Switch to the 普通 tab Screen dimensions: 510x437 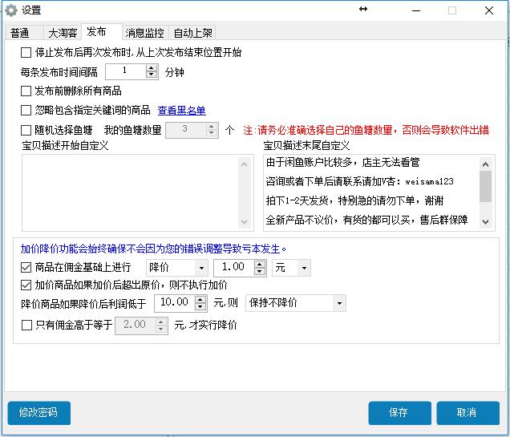(22, 33)
